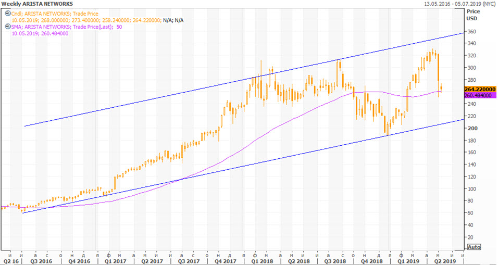Click Q4 2017 on the time axis
Image resolution: width=498 pixels, height=265 pixels.
click(225, 261)
